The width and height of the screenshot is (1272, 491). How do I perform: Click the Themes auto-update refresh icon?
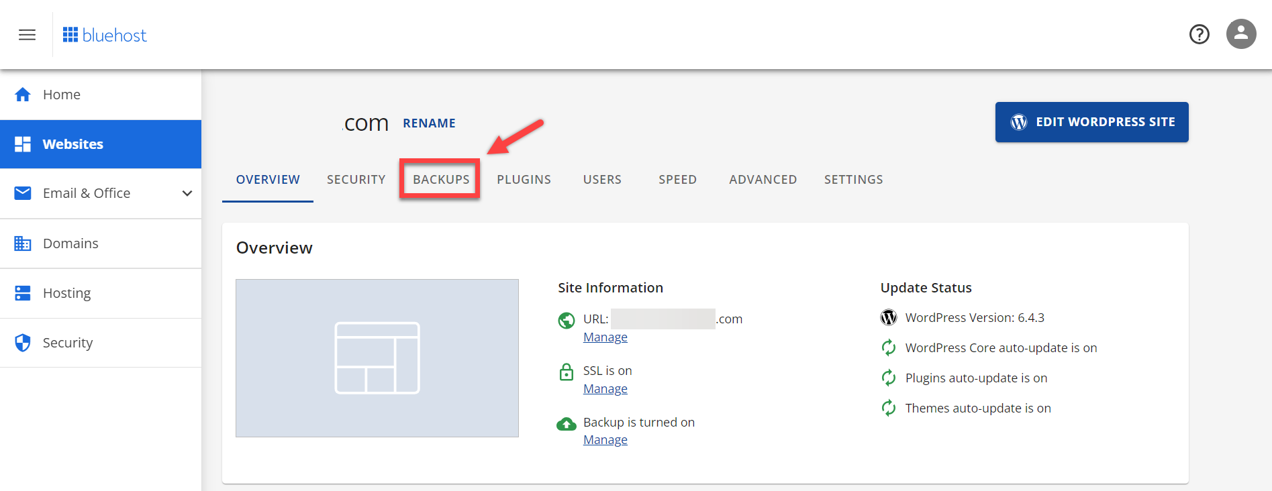click(x=889, y=408)
